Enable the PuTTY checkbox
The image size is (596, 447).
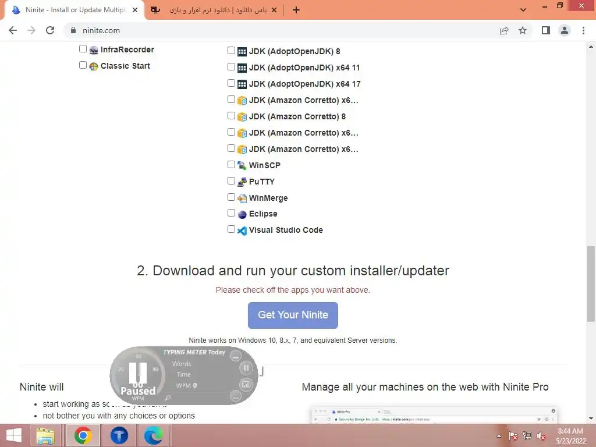pos(231,180)
